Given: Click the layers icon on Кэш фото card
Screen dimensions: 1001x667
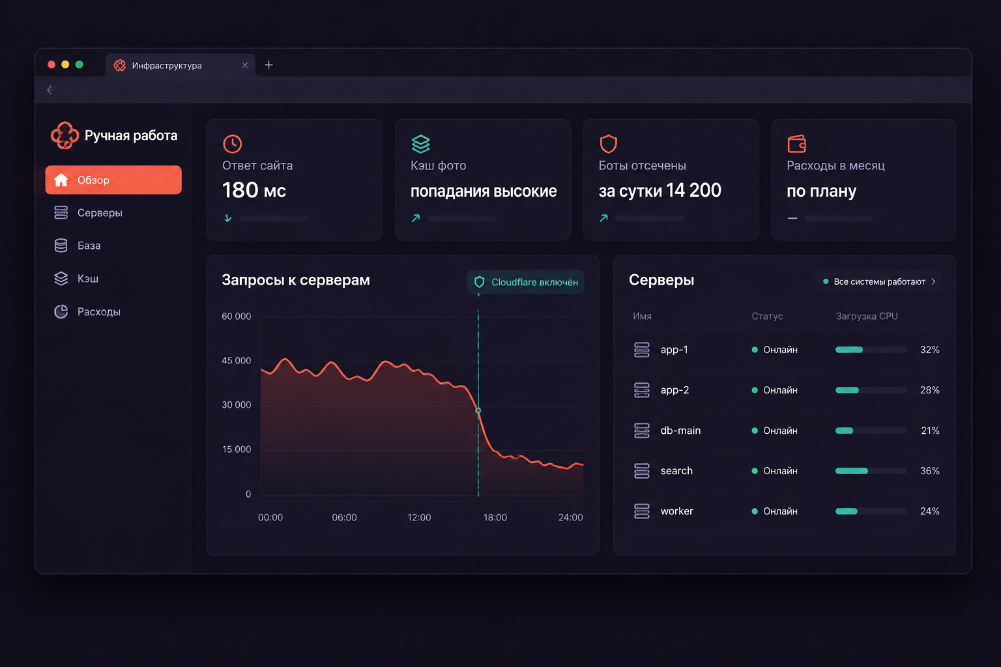Looking at the screenshot, I should 421,143.
